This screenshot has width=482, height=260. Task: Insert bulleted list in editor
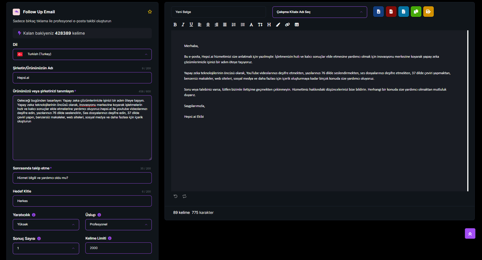(x=243, y=24)
